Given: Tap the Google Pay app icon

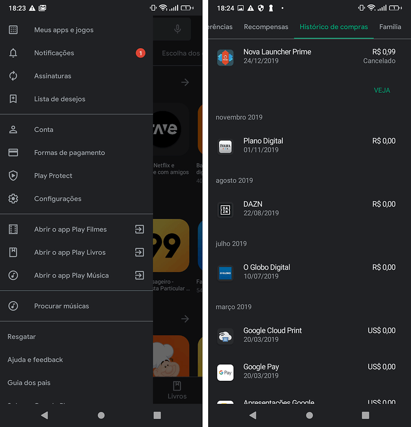Looking at the screenshot, I should point(225,372).
